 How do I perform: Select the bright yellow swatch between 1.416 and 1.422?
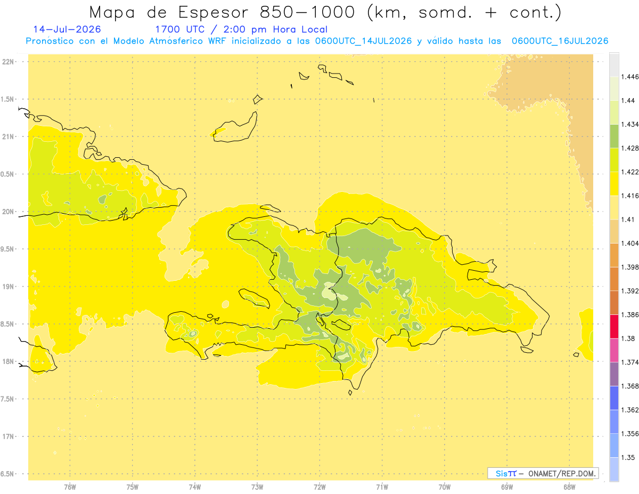[614, 184]
